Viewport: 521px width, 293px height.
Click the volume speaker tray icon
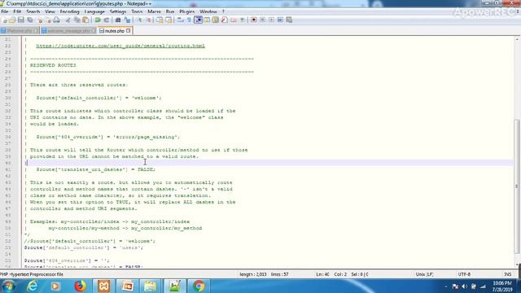point(465,286)
